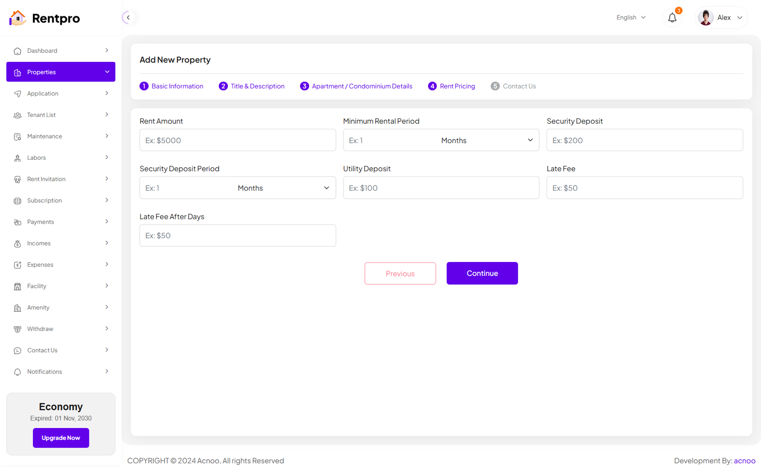The image size is (761, 476).
Task: Collapse sidebar with the arrow toggle
Action: click(x=128, y=18)
